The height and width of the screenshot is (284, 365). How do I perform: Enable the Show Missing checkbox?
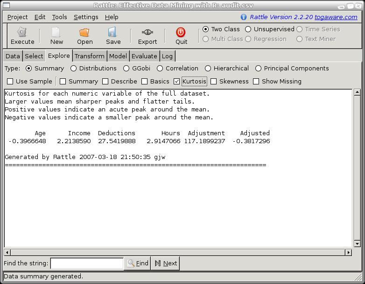[x=256, y=82]
